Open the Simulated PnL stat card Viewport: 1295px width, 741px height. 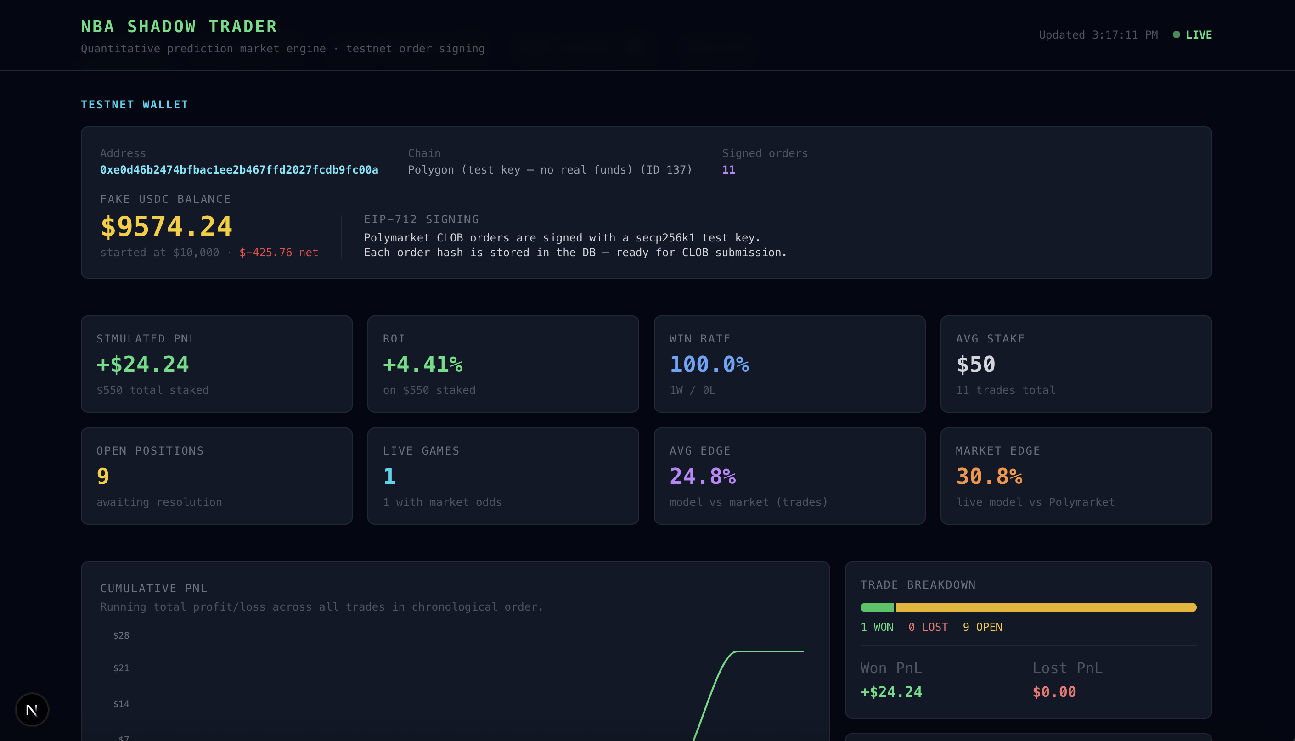(x=216, y=364)
